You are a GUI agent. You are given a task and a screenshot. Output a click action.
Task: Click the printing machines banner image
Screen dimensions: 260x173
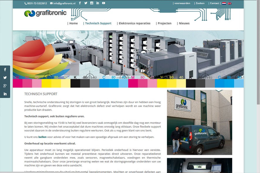tap(128, 59)
